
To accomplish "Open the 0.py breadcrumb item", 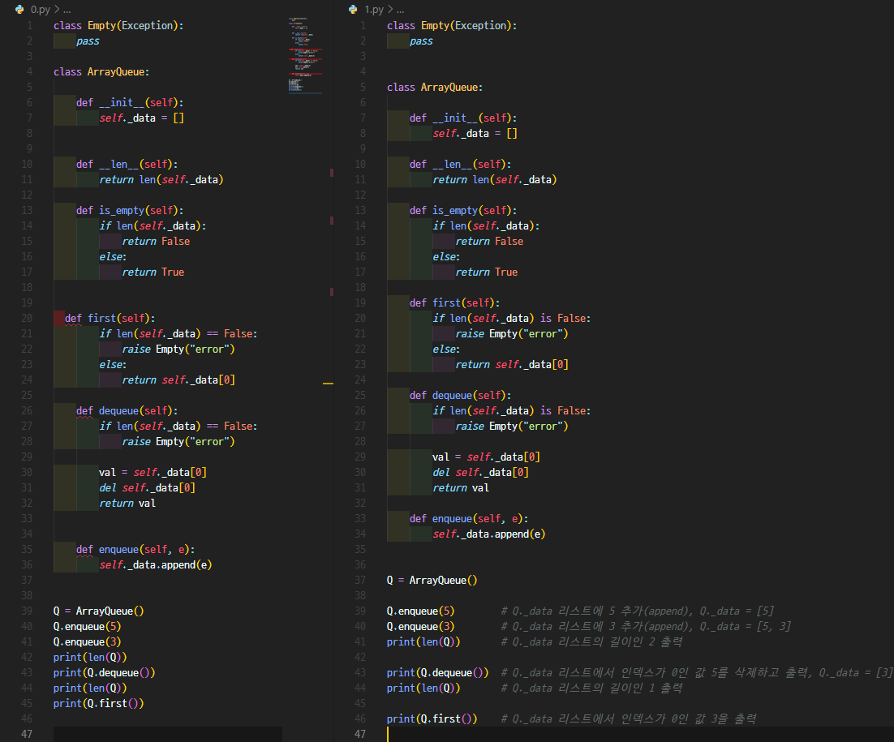I will coord(41,9).
